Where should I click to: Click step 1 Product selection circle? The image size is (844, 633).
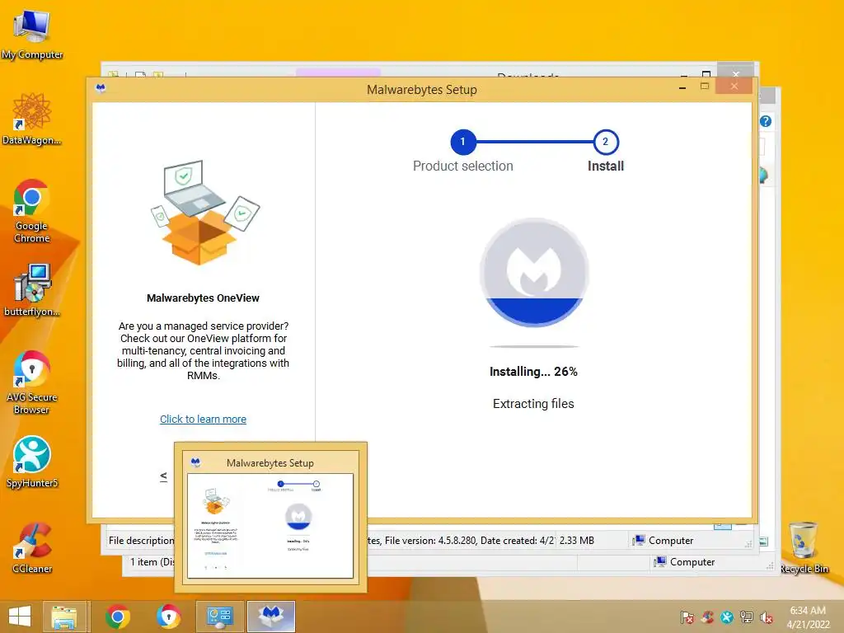462,142
